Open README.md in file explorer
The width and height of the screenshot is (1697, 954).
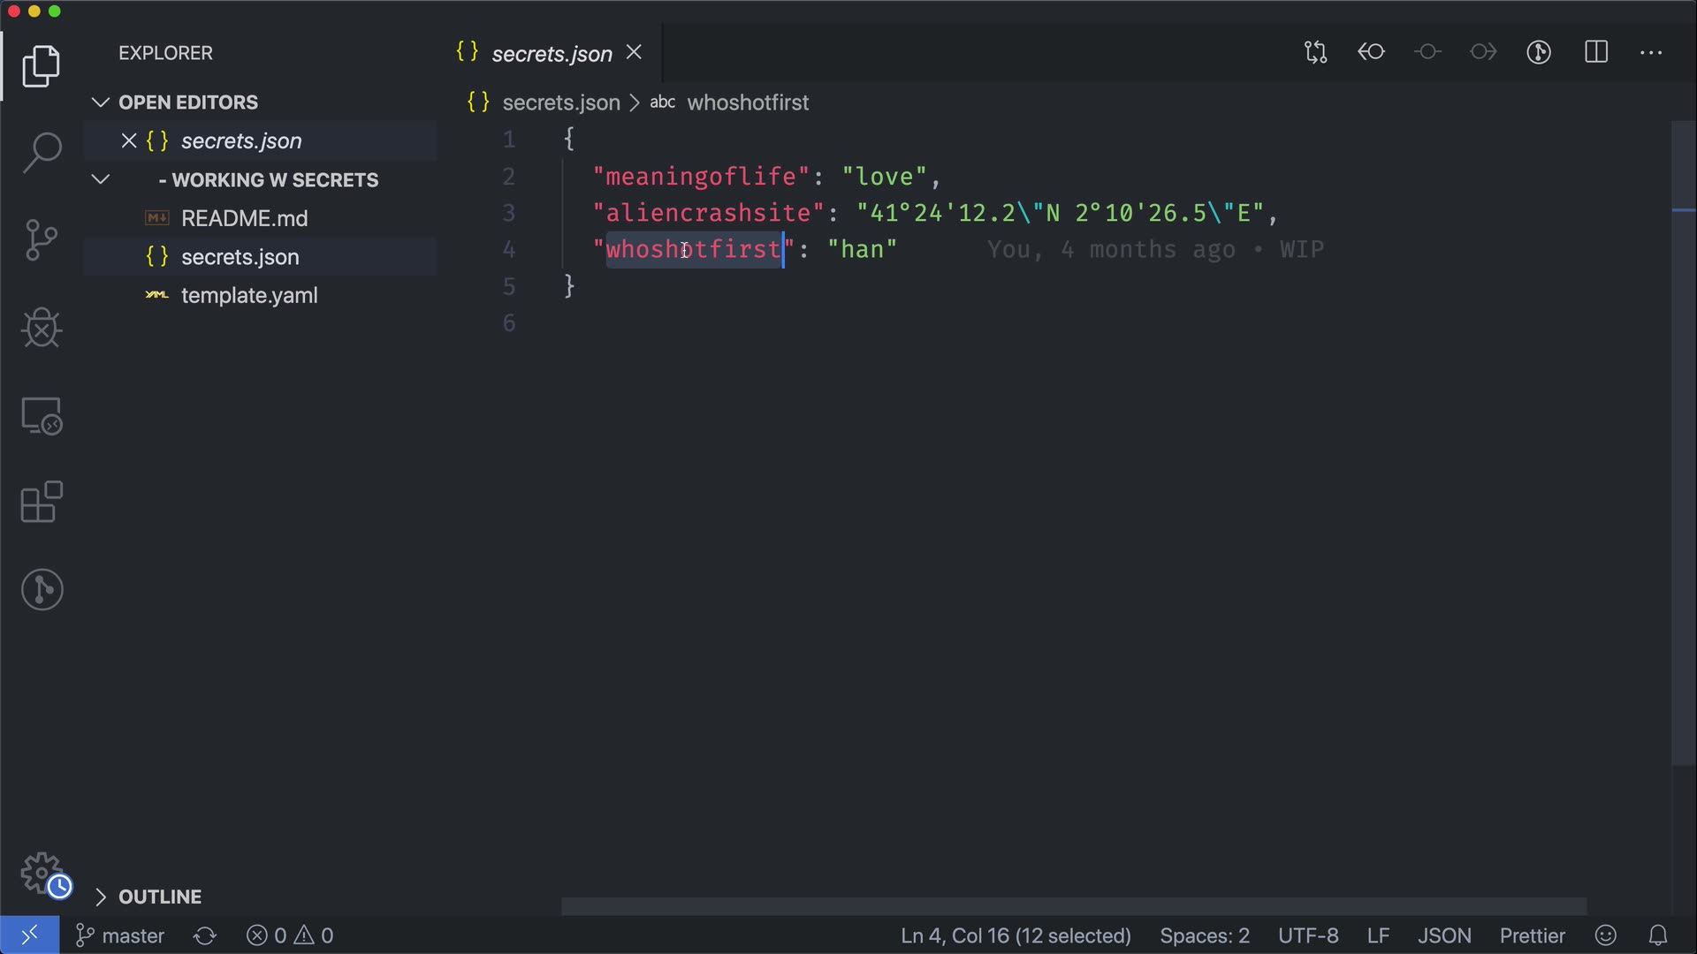pos(244,218)
